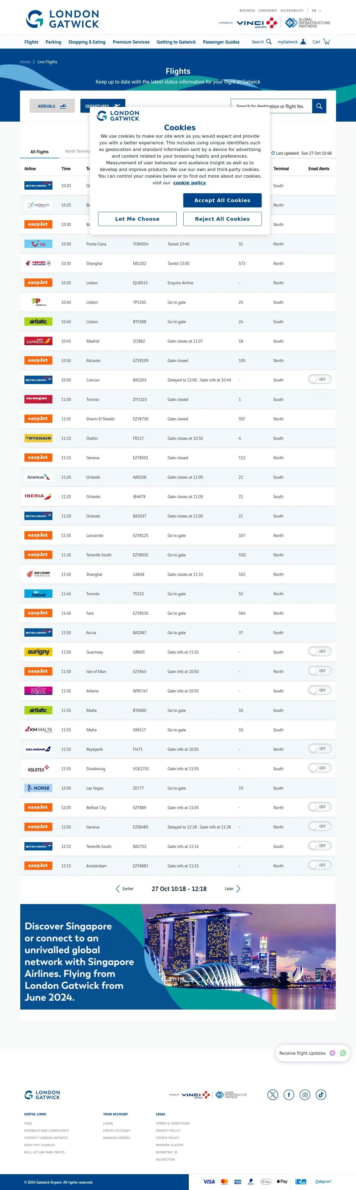Open the shopping cart icon

[x=327, y=42]
